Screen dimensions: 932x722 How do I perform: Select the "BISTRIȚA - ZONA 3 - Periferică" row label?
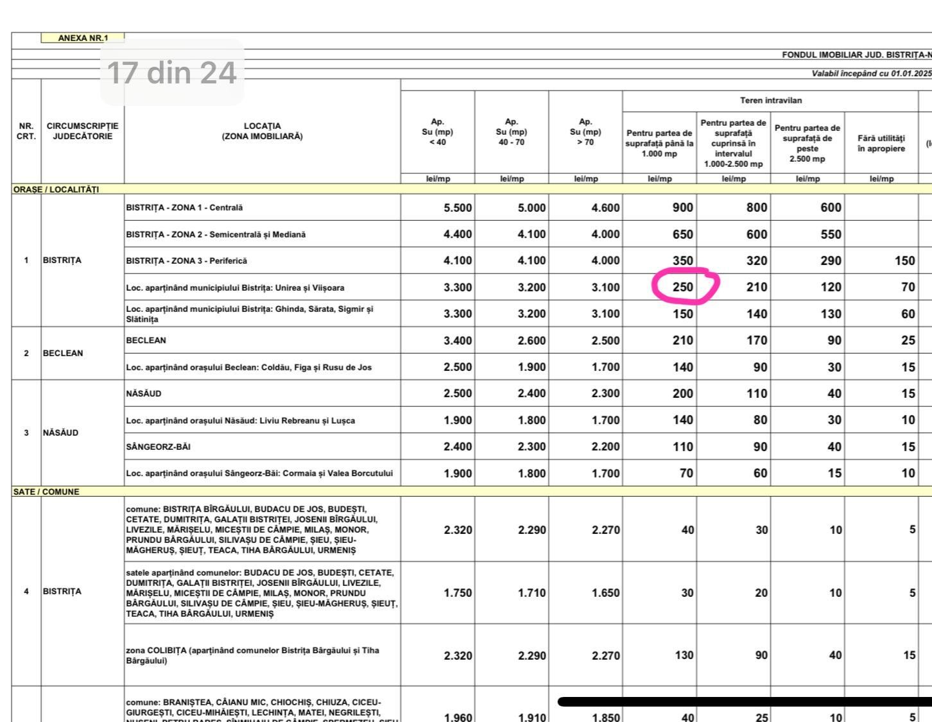(x=187, y=261)
